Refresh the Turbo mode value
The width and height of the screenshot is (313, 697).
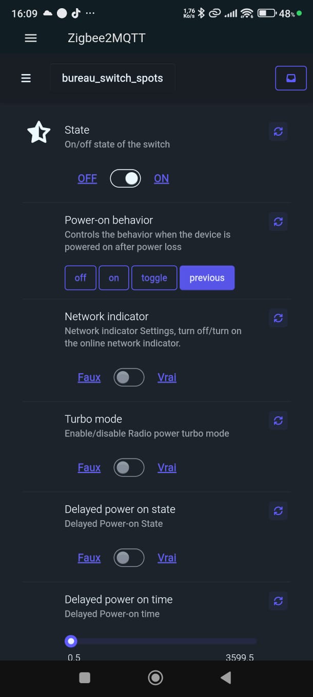click(x=278, y=420)
